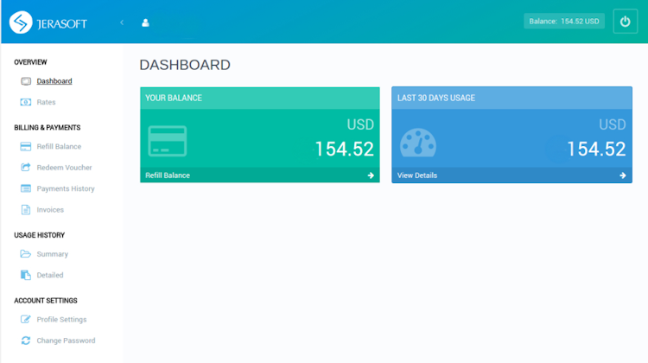This screenshot has width=648, height=363.
Task: Click the BILLING & PAYMENTS section heading
Action: click(48, 127)
